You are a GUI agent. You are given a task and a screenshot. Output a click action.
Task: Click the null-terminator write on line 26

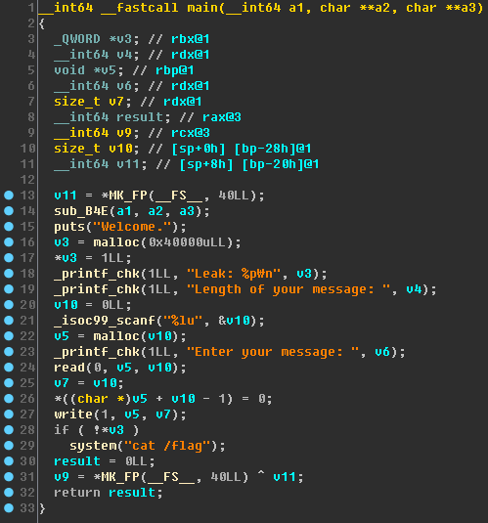pos(163,399)
